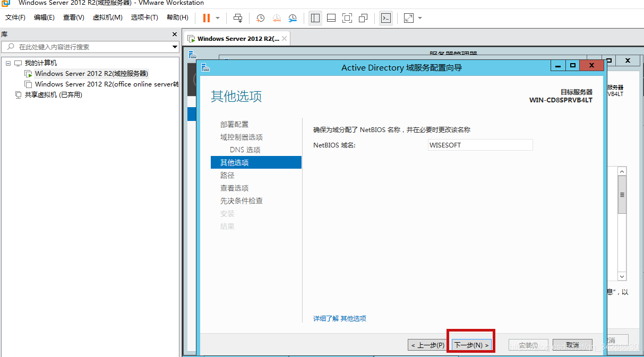The image size is (644, 357).
Task: Close the background Server Manager window
Action: click(628, 61)
